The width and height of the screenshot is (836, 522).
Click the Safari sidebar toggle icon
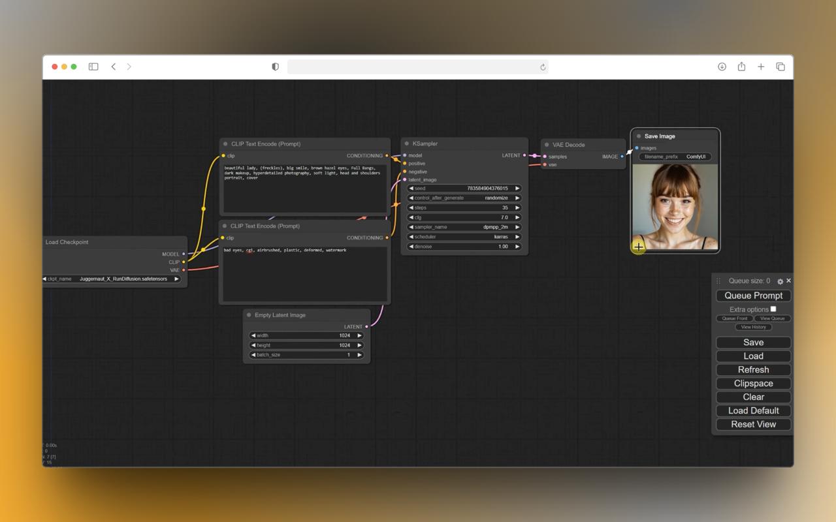[93, 67]
